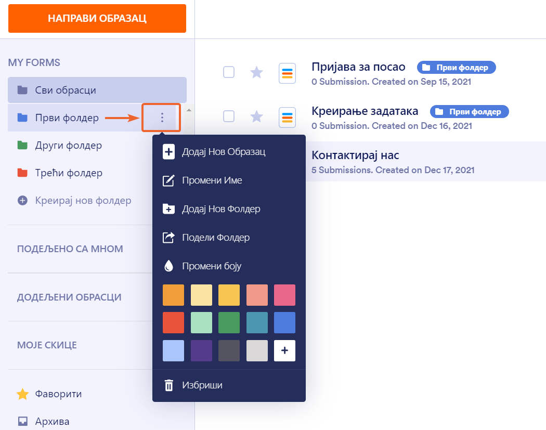
Task: Click the plus icon for Креирај нов фолдер
Action: tap(22, 200)
